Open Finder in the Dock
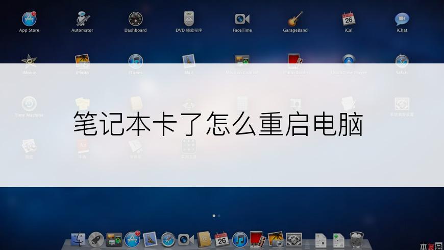The height and width of the screenshot is (250, 444). coord(78,240)
